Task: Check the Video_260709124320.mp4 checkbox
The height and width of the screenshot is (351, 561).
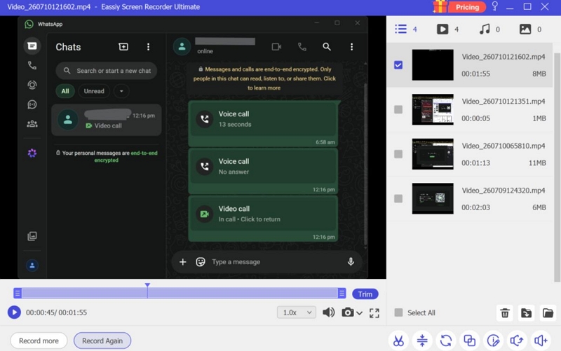Action: point(398,198)
